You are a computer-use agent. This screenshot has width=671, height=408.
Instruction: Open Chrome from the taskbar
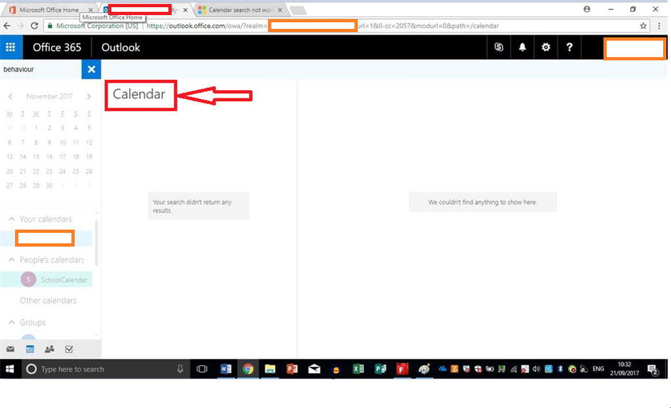pos(248,369)
